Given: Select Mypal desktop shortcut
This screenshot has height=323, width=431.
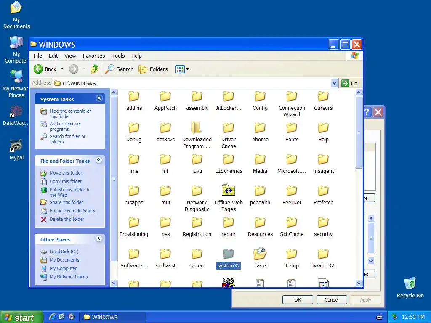Looking at the screenshot, I should 16,150.
